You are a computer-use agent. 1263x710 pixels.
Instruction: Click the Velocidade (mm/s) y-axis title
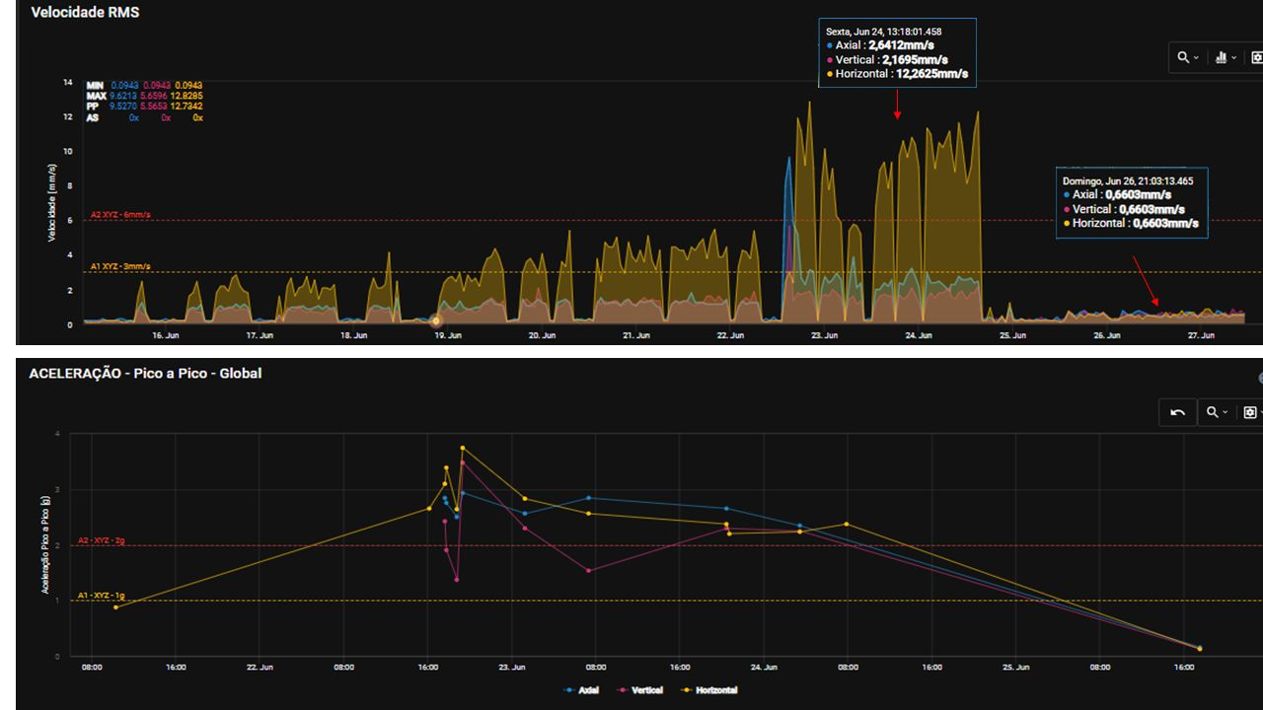(51, 204)
